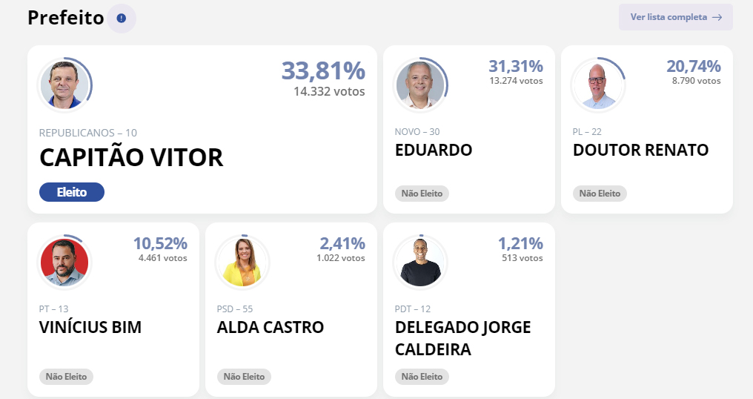Click Capitão Vitor's candidate photo
This screenshot has height=399, width=753.
click(64, 85)
